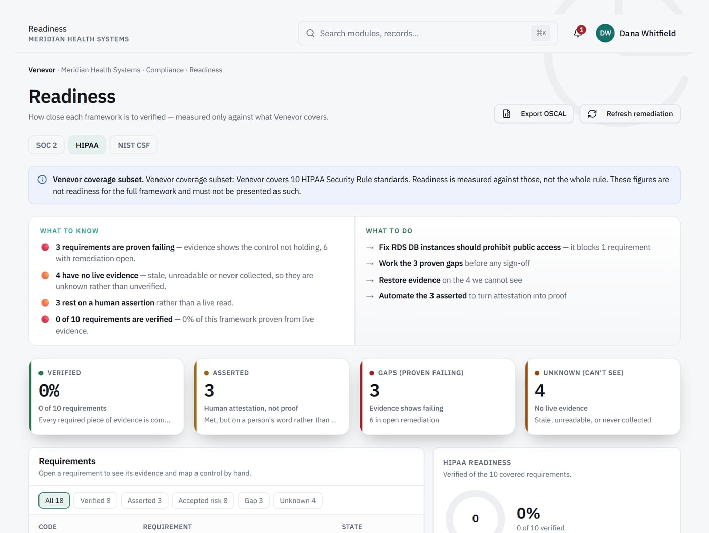Open the Gaps (Proven Failing) card
Viewport: 709px width, 533px height.
[438, 396]
